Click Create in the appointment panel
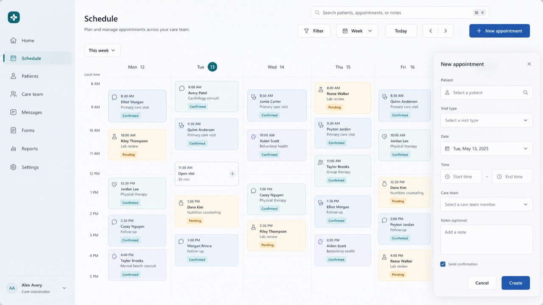The height and width of the screenshot is (305, 543). (x=515, y=283)
